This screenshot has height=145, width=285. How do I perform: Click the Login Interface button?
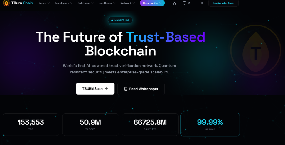tap(223, 3)
